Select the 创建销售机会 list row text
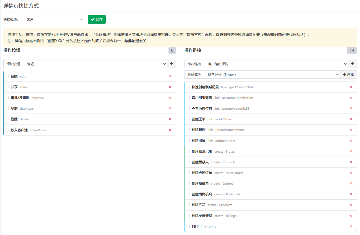360x235 pixels. [x=202, y=194]
